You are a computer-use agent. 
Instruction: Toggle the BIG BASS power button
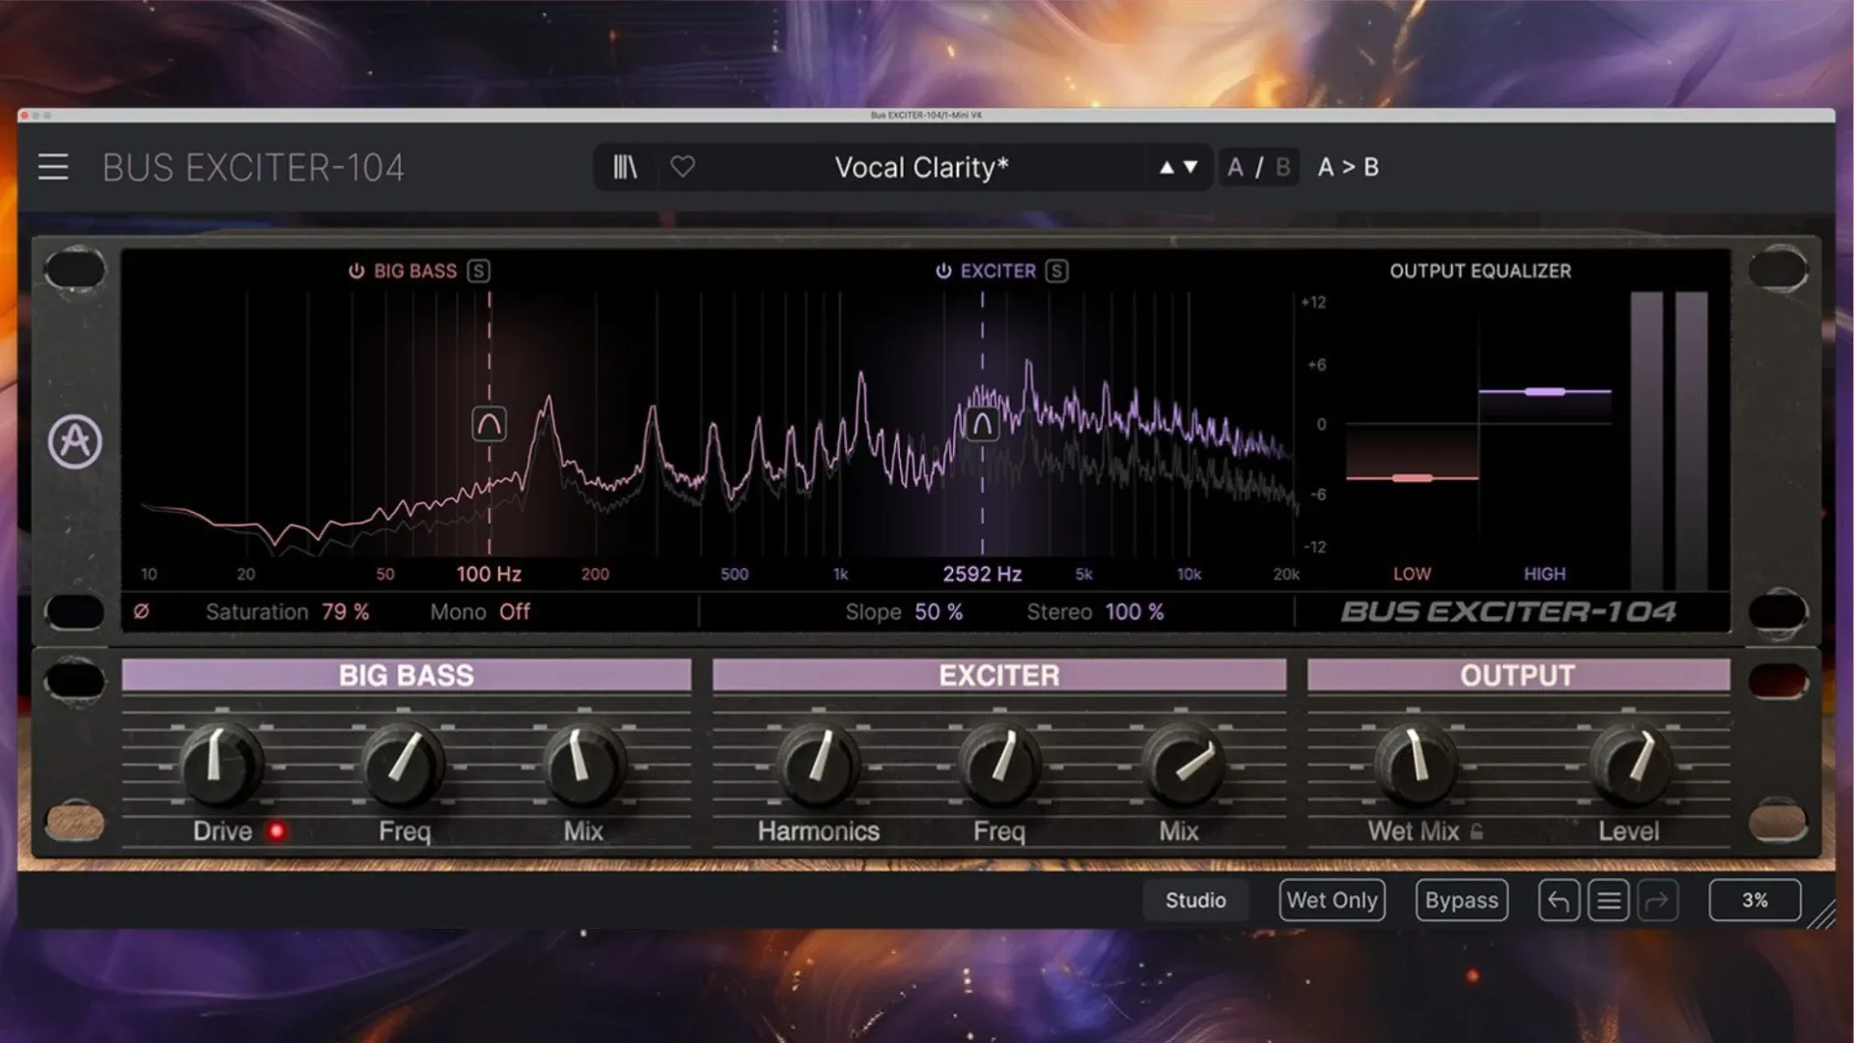coord(355,270)
